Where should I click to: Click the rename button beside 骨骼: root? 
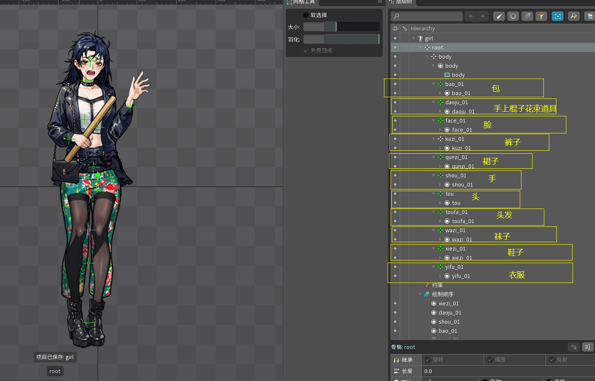tap(588, 347)
